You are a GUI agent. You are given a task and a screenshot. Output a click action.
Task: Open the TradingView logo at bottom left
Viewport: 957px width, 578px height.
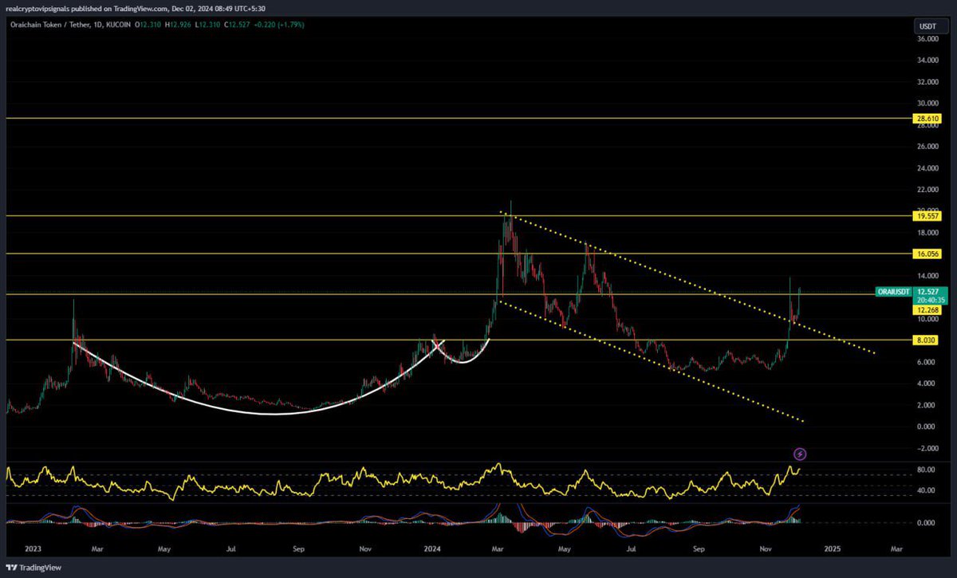pos(32,566)
